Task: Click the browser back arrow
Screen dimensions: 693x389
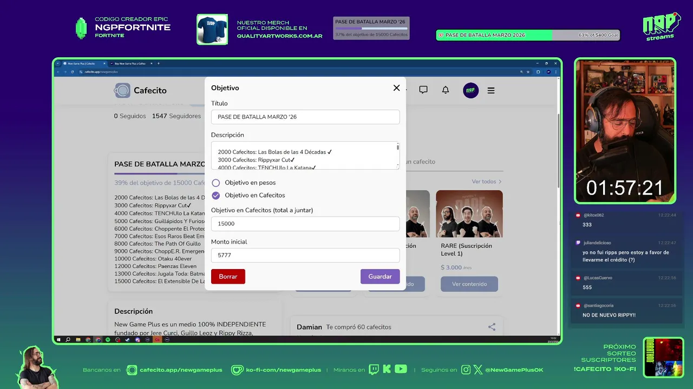Action: [x=58, y=71]
